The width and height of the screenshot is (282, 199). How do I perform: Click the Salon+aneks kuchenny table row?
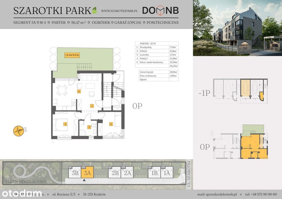pos(157,62)
